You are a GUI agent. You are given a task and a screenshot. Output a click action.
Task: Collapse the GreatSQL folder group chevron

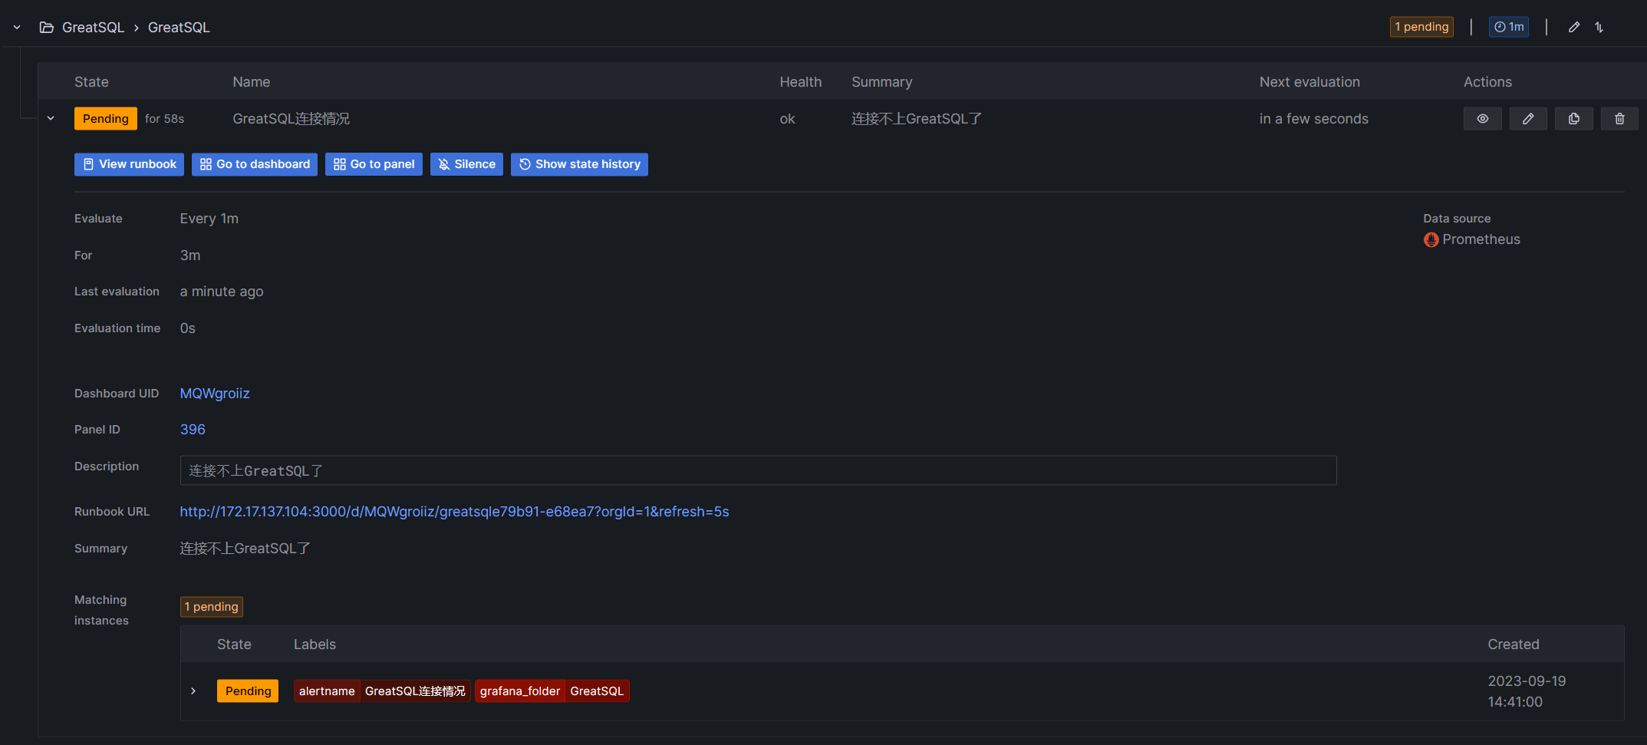coord(17,28)
